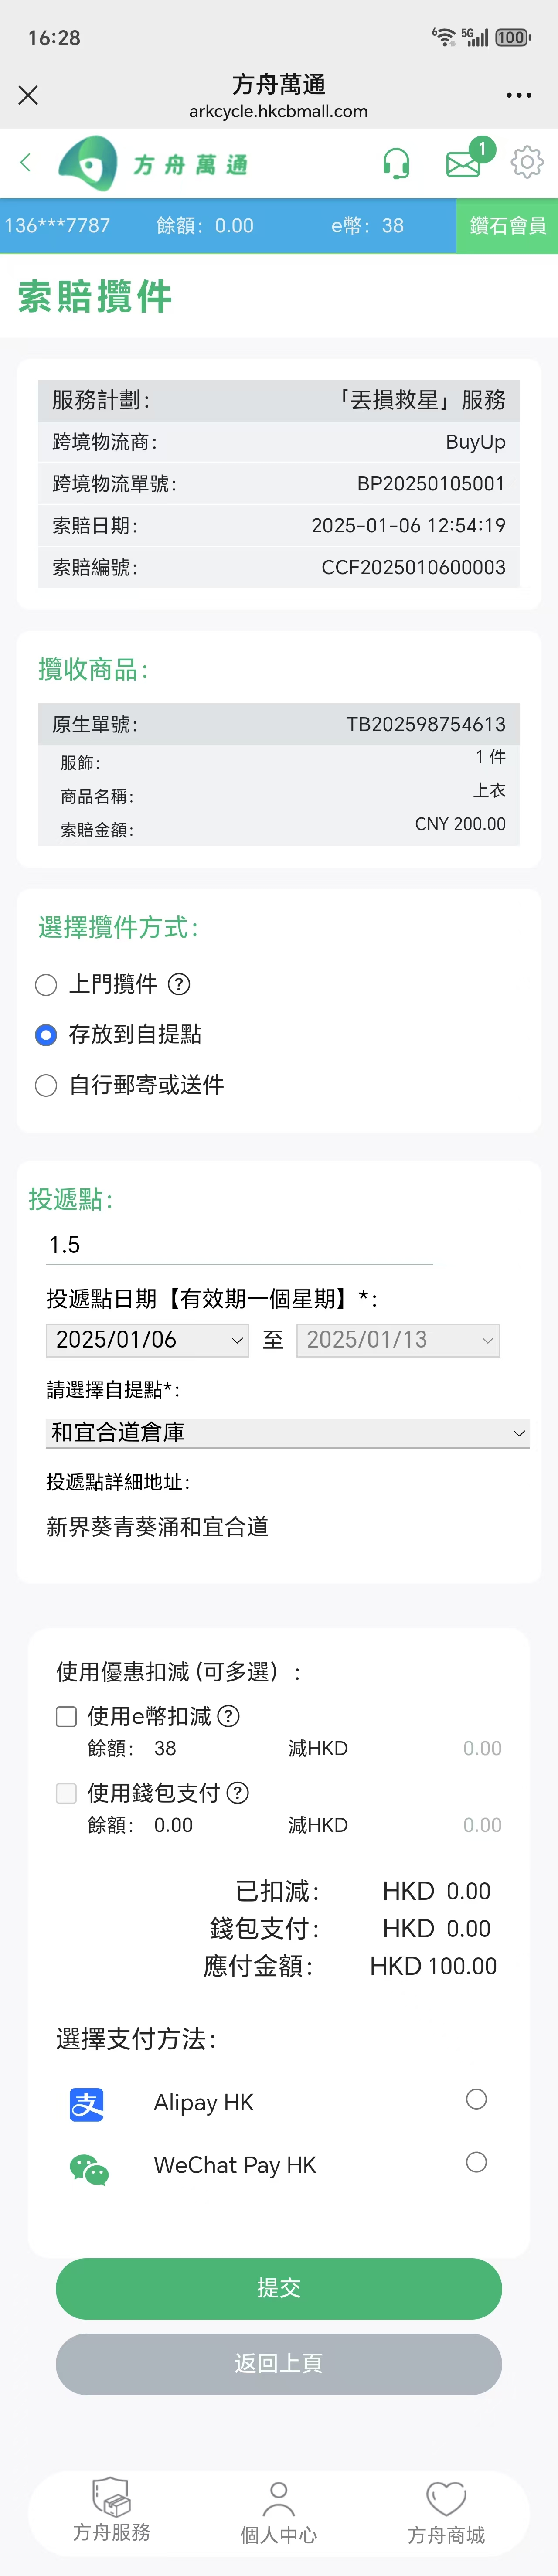Choose Alipay HK payment method
The height and width of the screenshot is (2576, 558).
pyautogui.click(x=476, y=2099)
